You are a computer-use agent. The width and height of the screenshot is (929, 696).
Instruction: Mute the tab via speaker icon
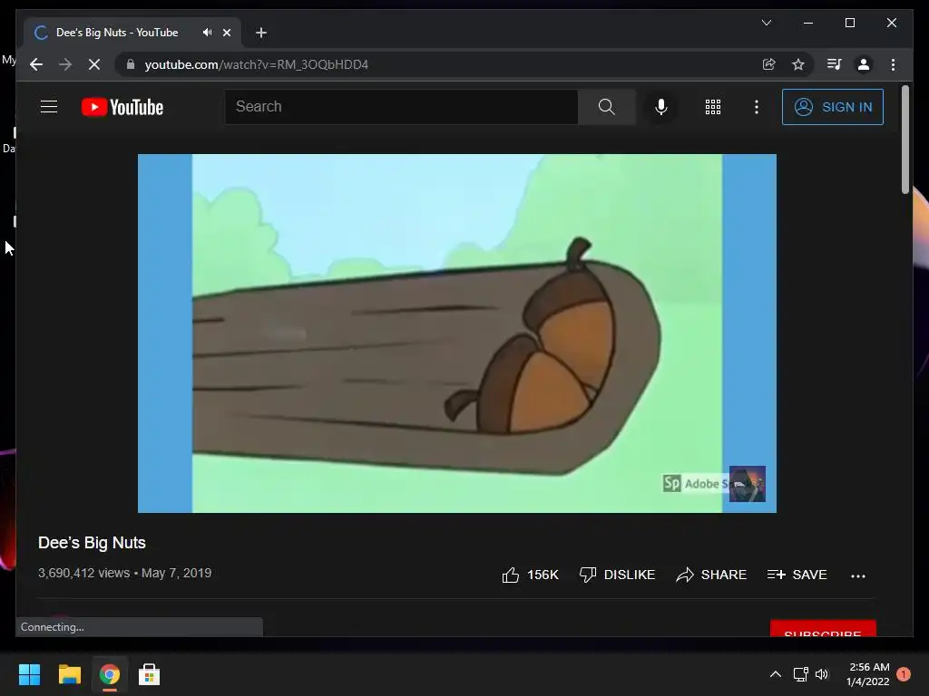(207, 33)
